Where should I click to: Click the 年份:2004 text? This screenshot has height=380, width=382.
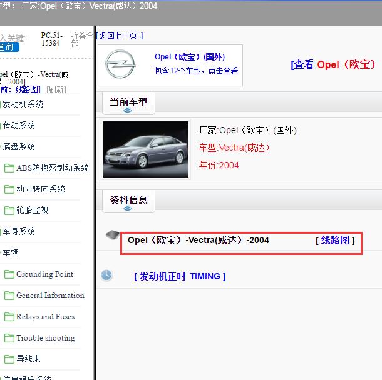point(219,165)
